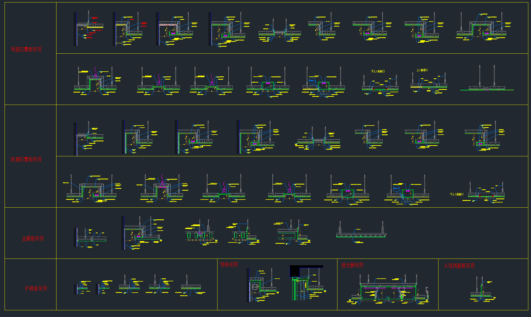The image size is (531, 317).
Task: Select the detail drawing under A级饰面板吊顶
Action: tap(483, 289)
